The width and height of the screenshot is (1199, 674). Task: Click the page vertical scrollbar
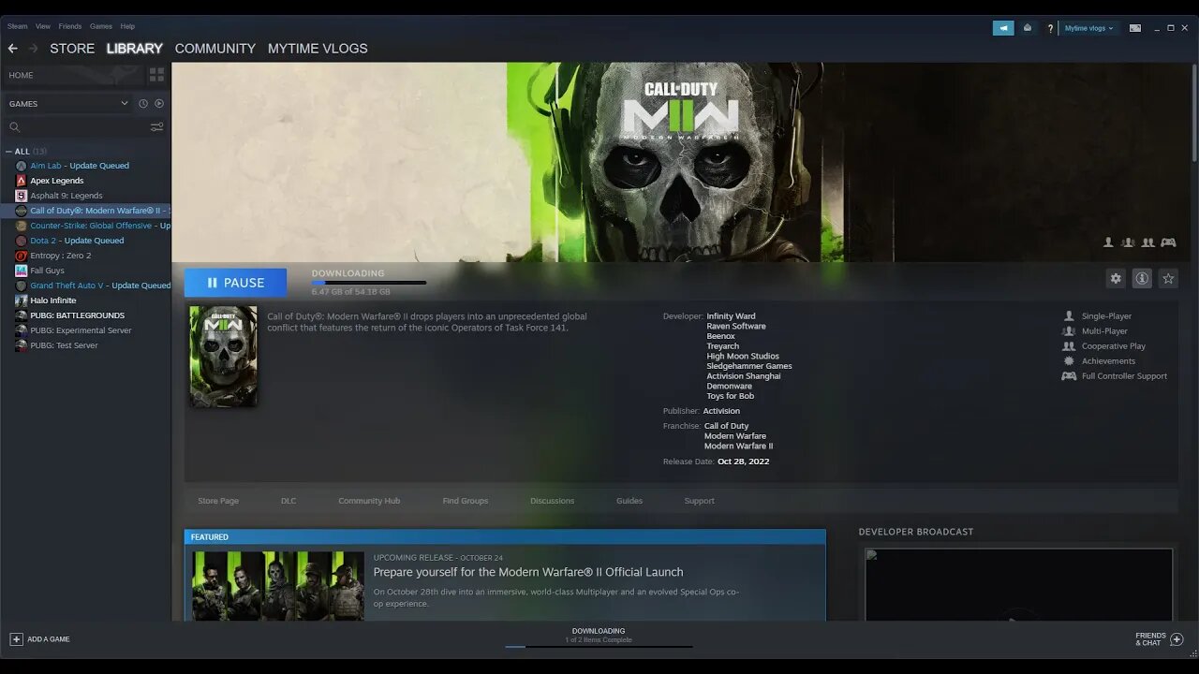1194,112
